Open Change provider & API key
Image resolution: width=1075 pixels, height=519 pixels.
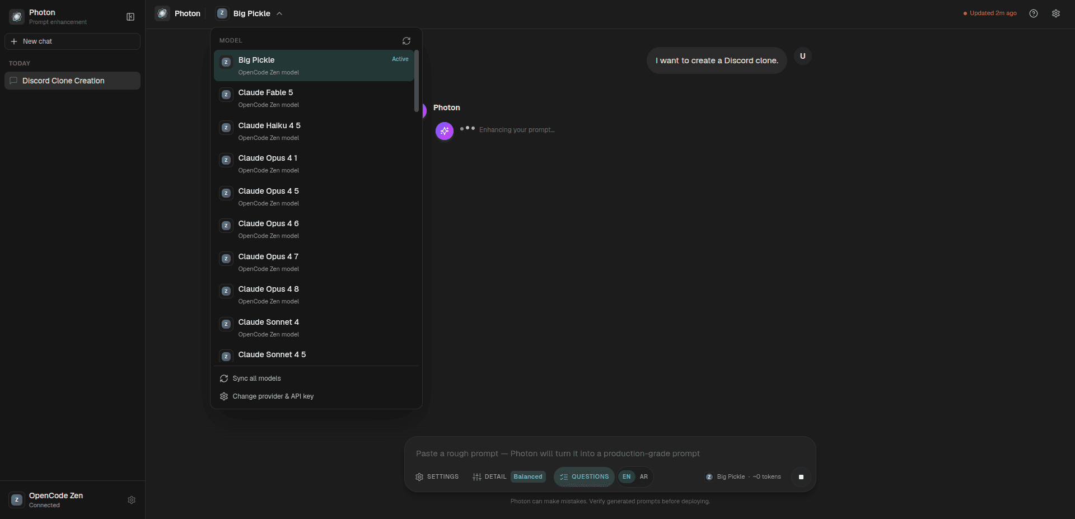click(316, 396)
